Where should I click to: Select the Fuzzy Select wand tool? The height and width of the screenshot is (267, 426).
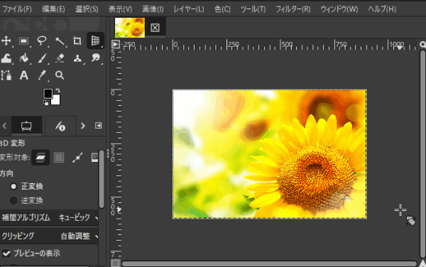60,40
